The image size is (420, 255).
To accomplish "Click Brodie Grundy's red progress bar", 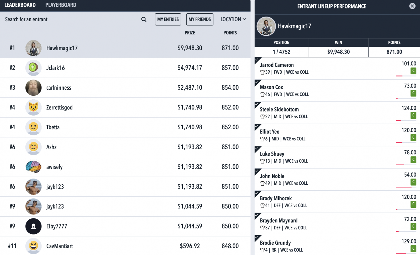I will click(401, 254).
